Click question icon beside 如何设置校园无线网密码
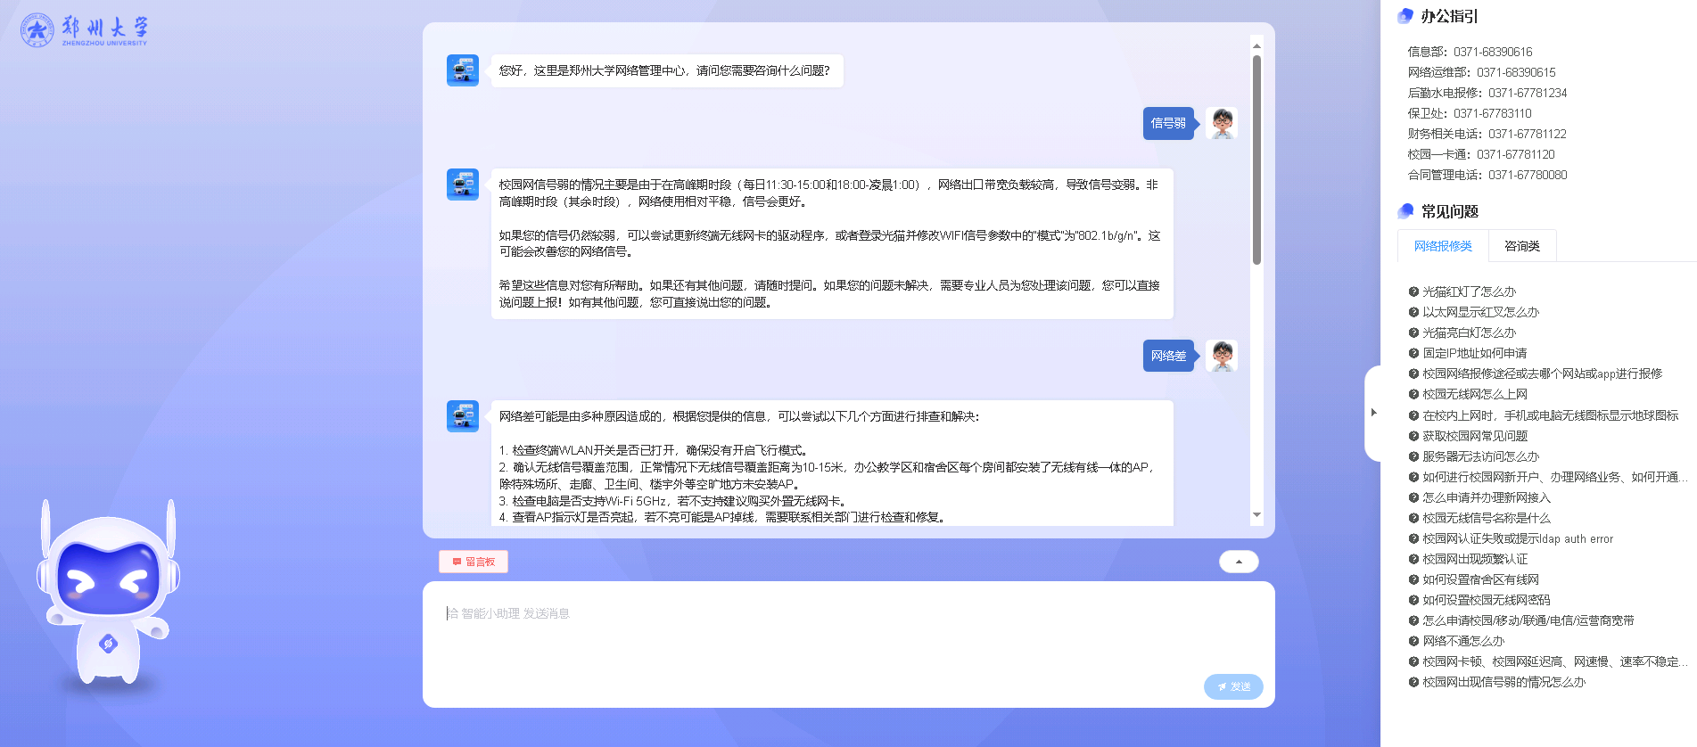Image resolution: width=1697 pixels, height=747 pixels. pos(1413,600)
